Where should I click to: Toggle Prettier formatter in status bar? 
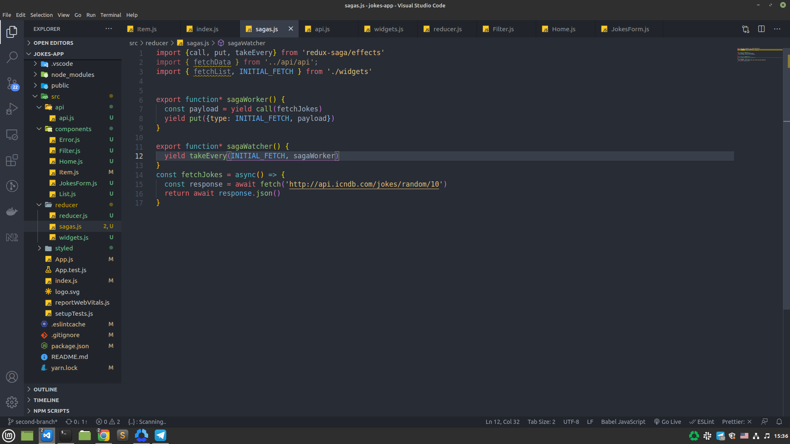point(737,421)
